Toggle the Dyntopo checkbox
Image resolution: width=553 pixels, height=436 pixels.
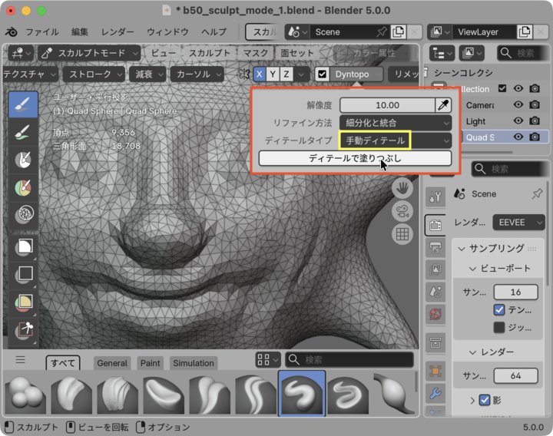323,74
